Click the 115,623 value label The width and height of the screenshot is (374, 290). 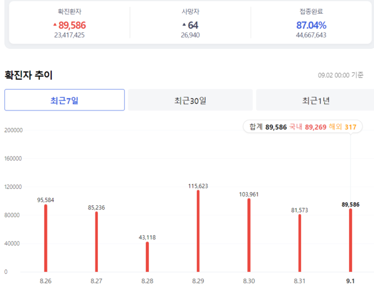[x=198, y=186]
